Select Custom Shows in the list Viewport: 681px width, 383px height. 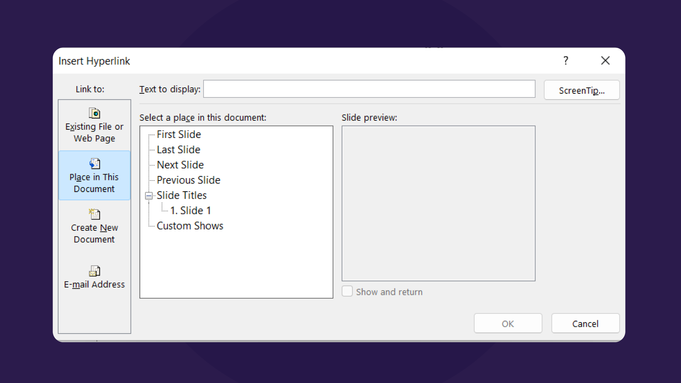point(190,225)
